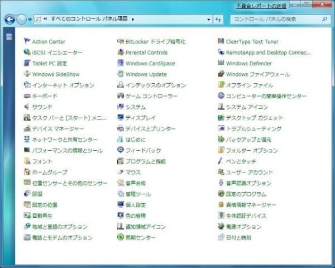Open Windows Update icon
The width and height of the screenshot is (335, 268).
pos(121,74)
